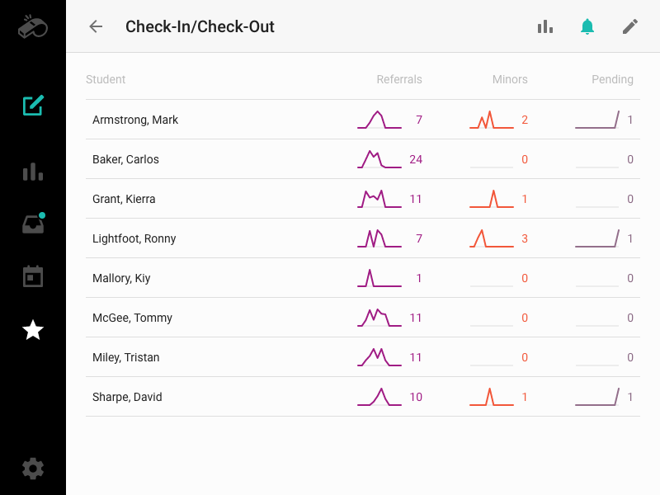This screenshot has height=495, width=660.
Task: Open the inbox sidebar icon
Action: coord(33,224)
